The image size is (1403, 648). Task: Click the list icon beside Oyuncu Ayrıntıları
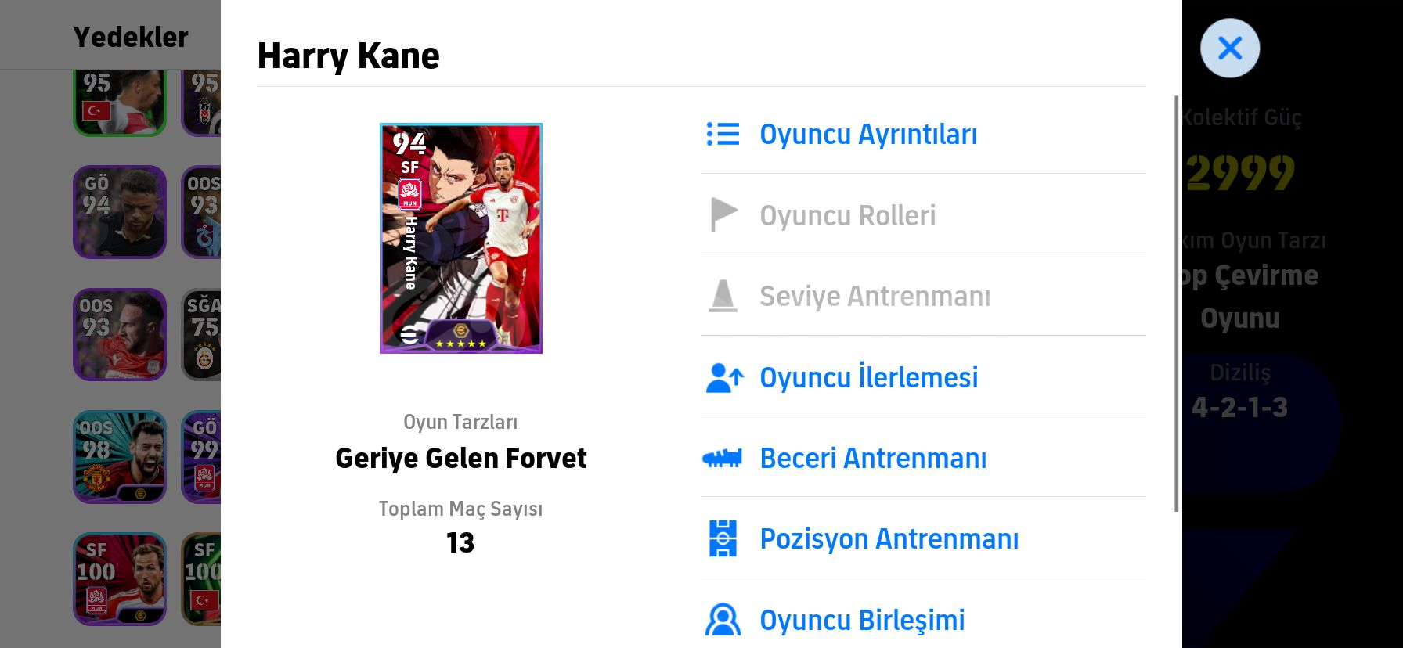(723, 134)
